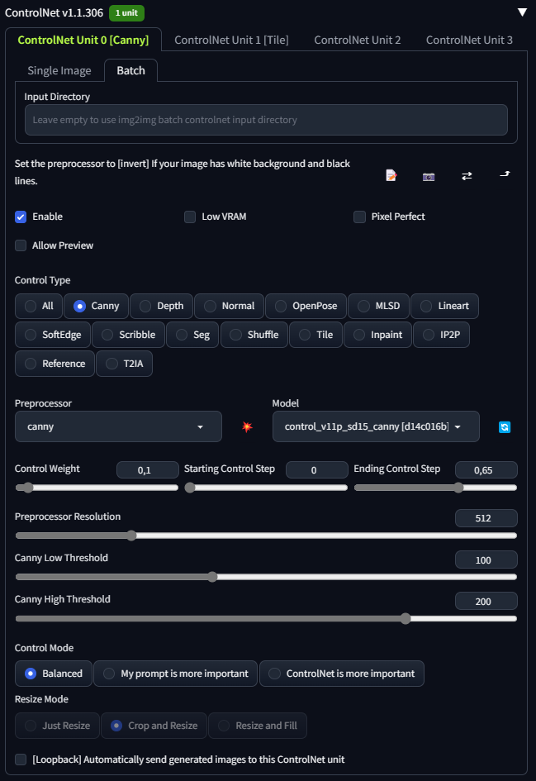Choose Depth control type

pyautogui.click(x=161, y=306)
